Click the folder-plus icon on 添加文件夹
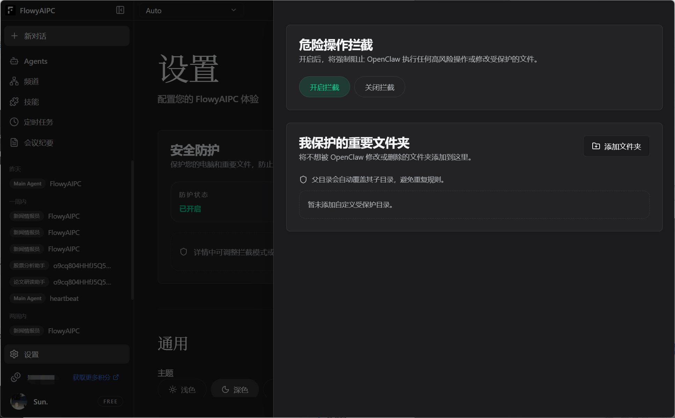675x418 pixels. [596, 146]
